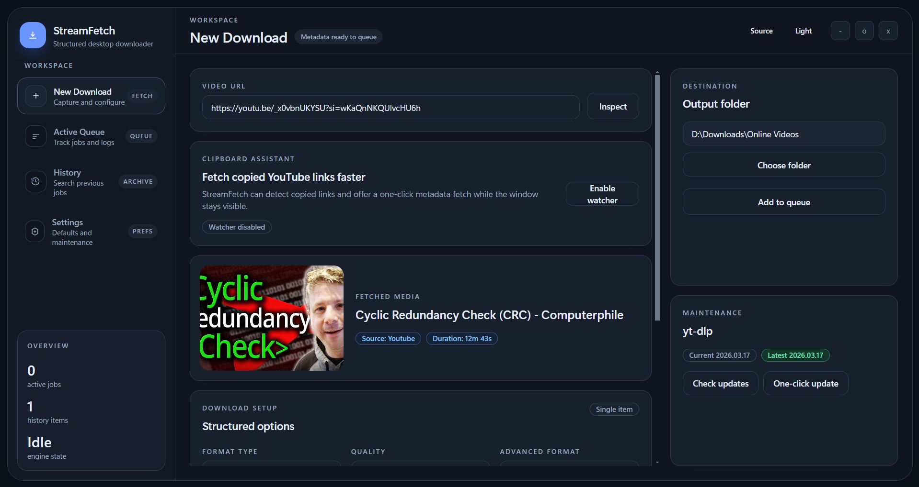Click the video URL input field

click(x=391, y=108)
